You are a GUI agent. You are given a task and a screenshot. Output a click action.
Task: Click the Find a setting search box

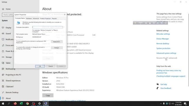tap(8, 15)
